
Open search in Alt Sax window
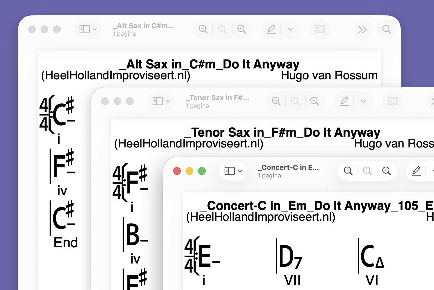[387, 29]
